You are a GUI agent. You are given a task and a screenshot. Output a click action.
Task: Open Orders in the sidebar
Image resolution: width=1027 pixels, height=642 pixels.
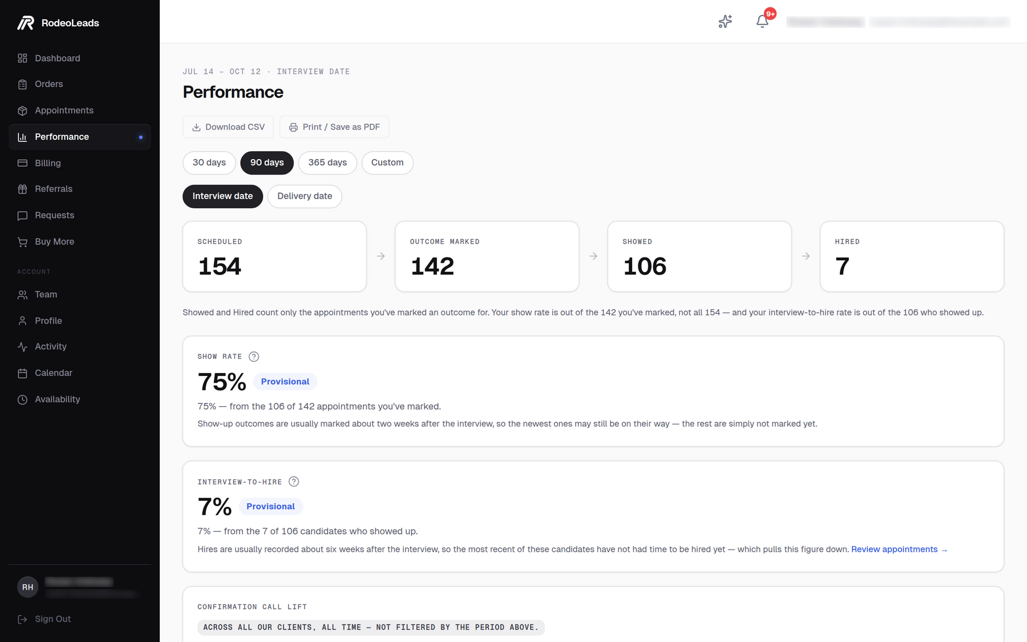(x=80, y=84)
